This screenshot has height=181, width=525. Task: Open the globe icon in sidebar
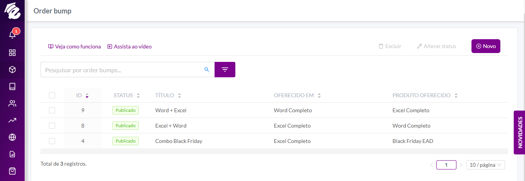click(12, 137)
